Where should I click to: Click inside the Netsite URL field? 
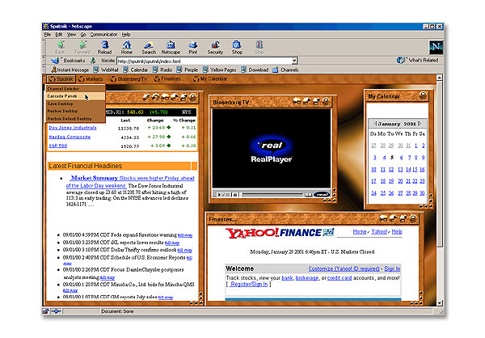pyautogui.click(x=205, y=61)
